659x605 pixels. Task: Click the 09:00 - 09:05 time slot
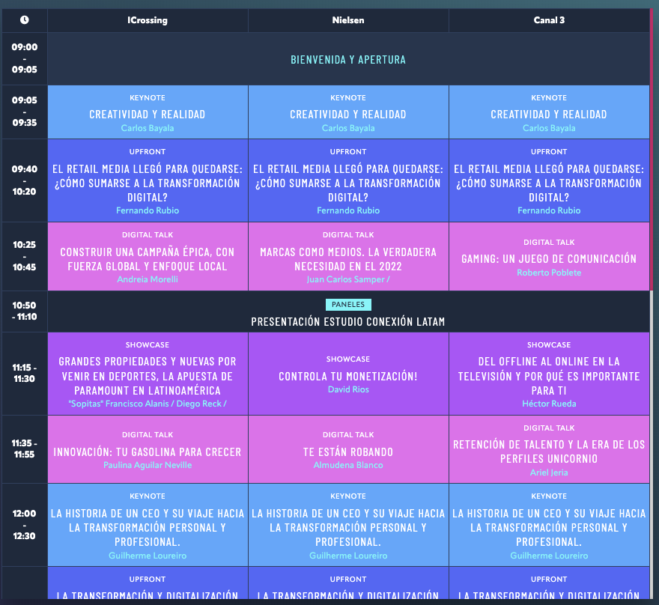[x=25, y=58]
